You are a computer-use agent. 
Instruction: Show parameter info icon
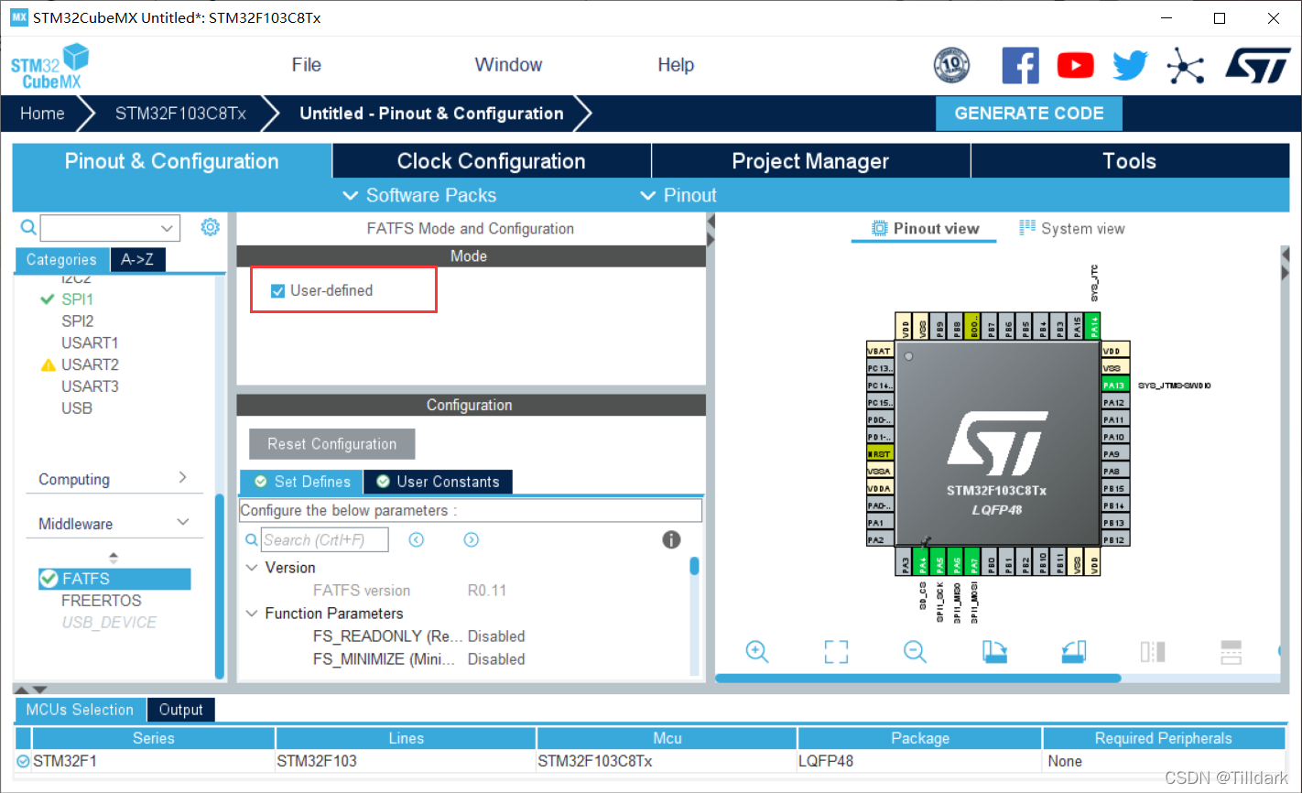(x=671, y=539)
